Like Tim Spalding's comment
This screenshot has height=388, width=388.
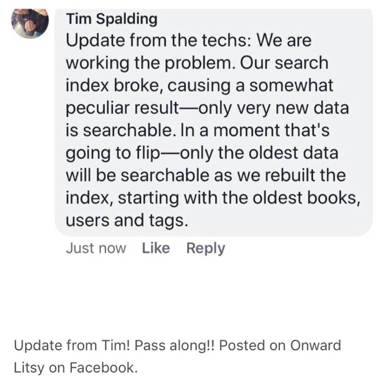(x=156, y=248)
